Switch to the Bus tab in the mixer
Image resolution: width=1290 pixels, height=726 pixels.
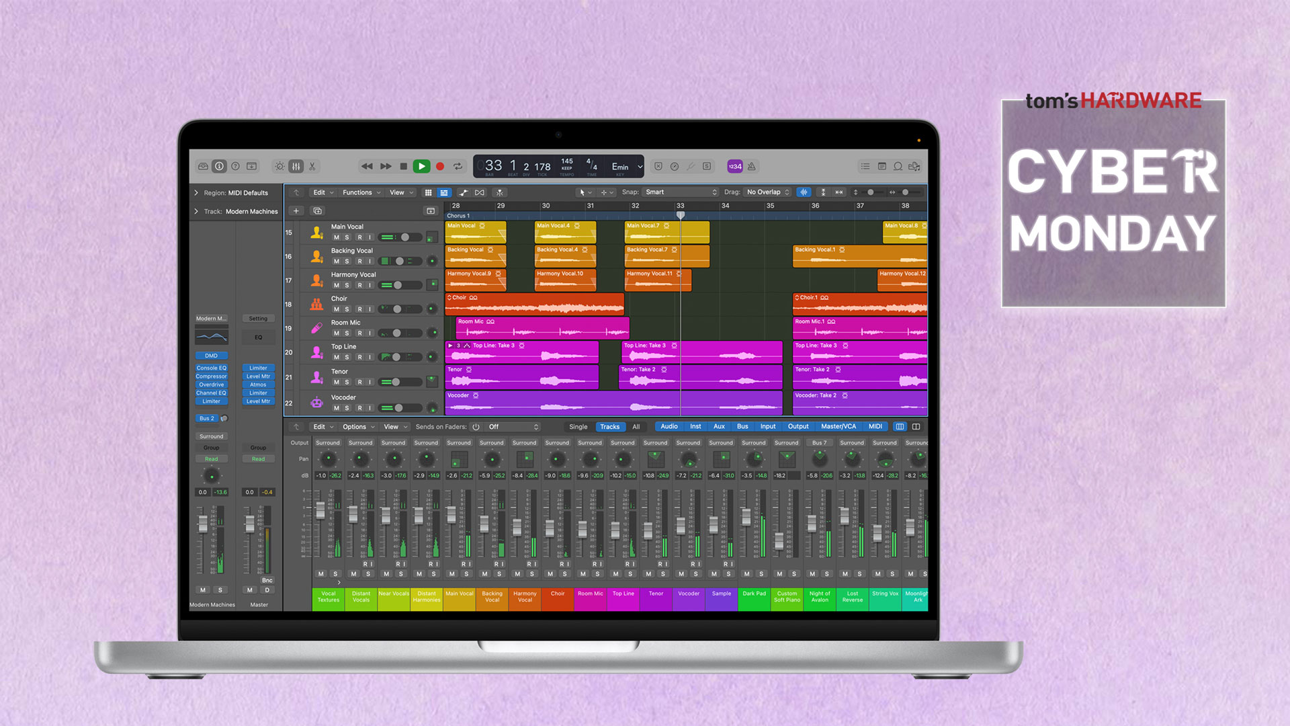[742, 426]
